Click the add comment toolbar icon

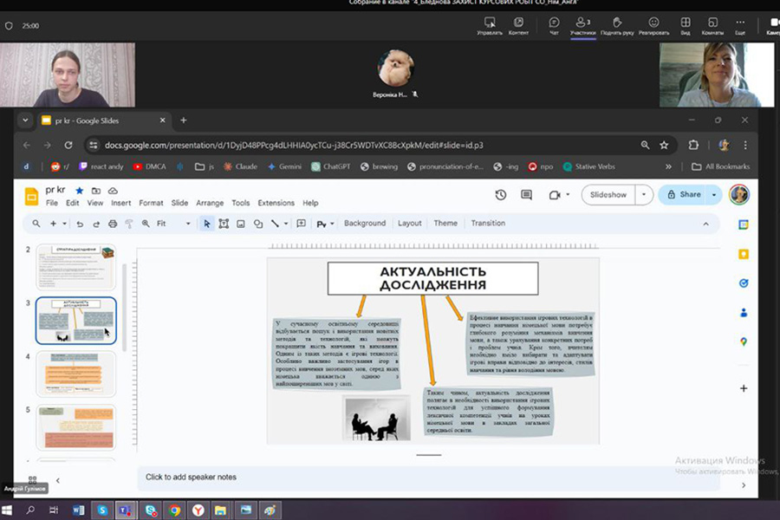[x=301, y=224]
